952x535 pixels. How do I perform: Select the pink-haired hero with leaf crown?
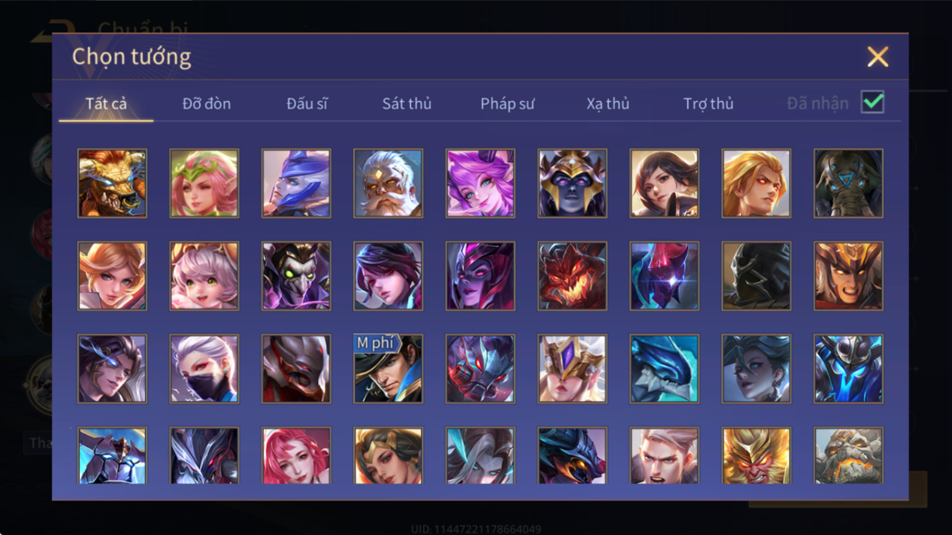pos(204,183)
